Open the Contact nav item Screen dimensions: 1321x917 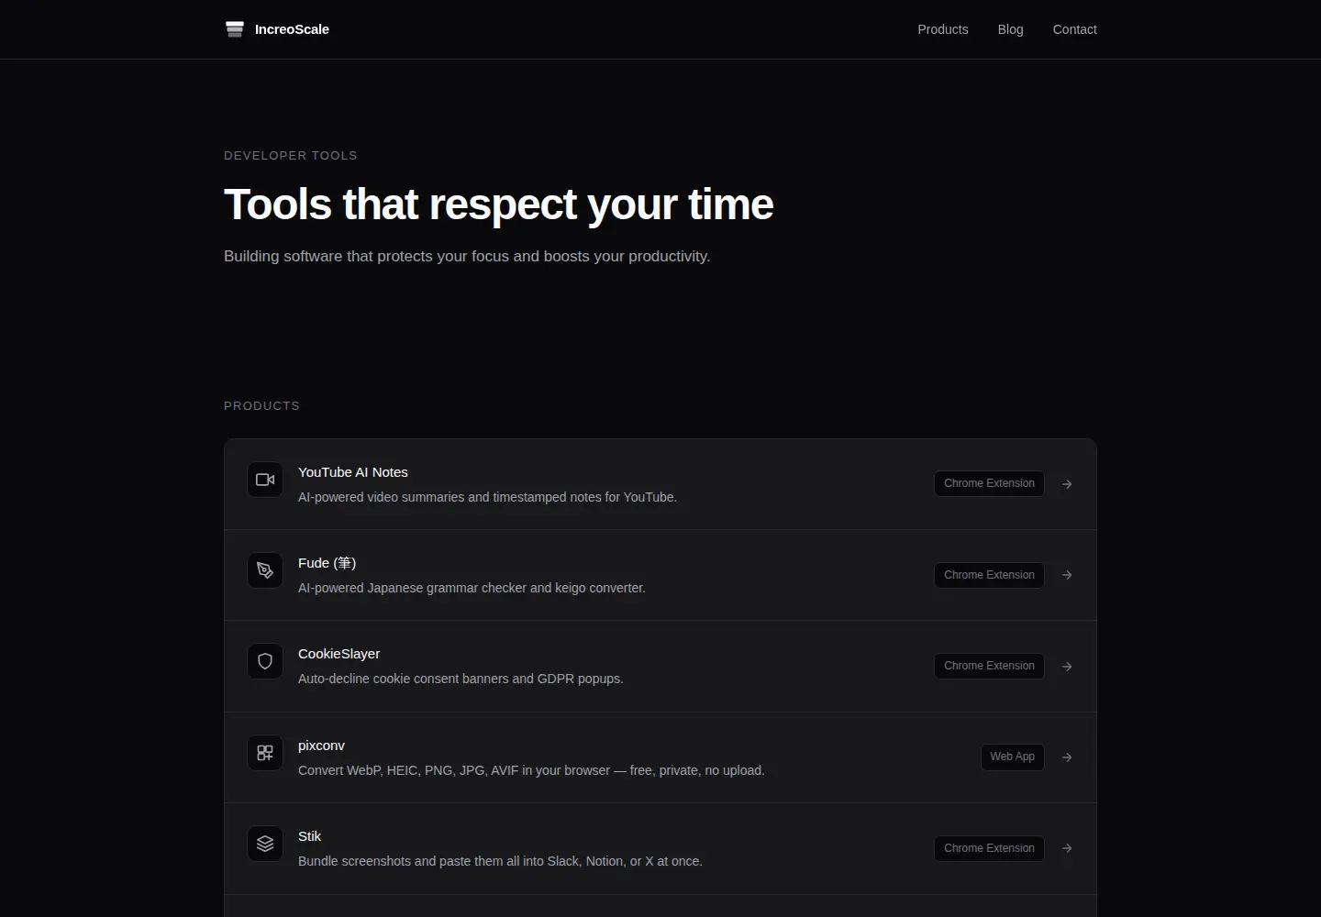[1074, 29]
